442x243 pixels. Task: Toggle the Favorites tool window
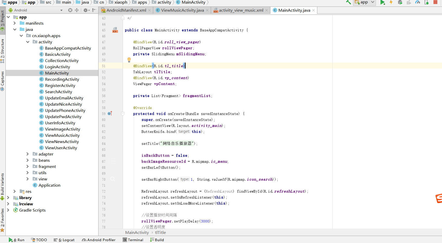point(3,220)
